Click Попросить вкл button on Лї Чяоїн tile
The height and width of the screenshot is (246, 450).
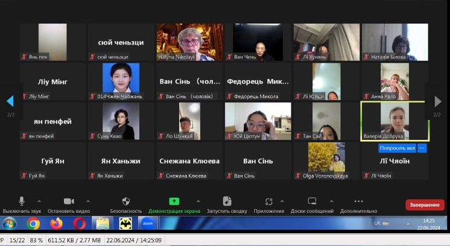[x=397, y=148]
